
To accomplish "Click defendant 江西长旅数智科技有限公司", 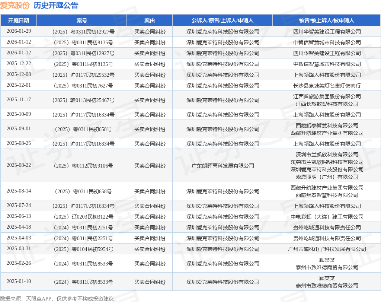I will pyautogui.click(x=327, y=104).
